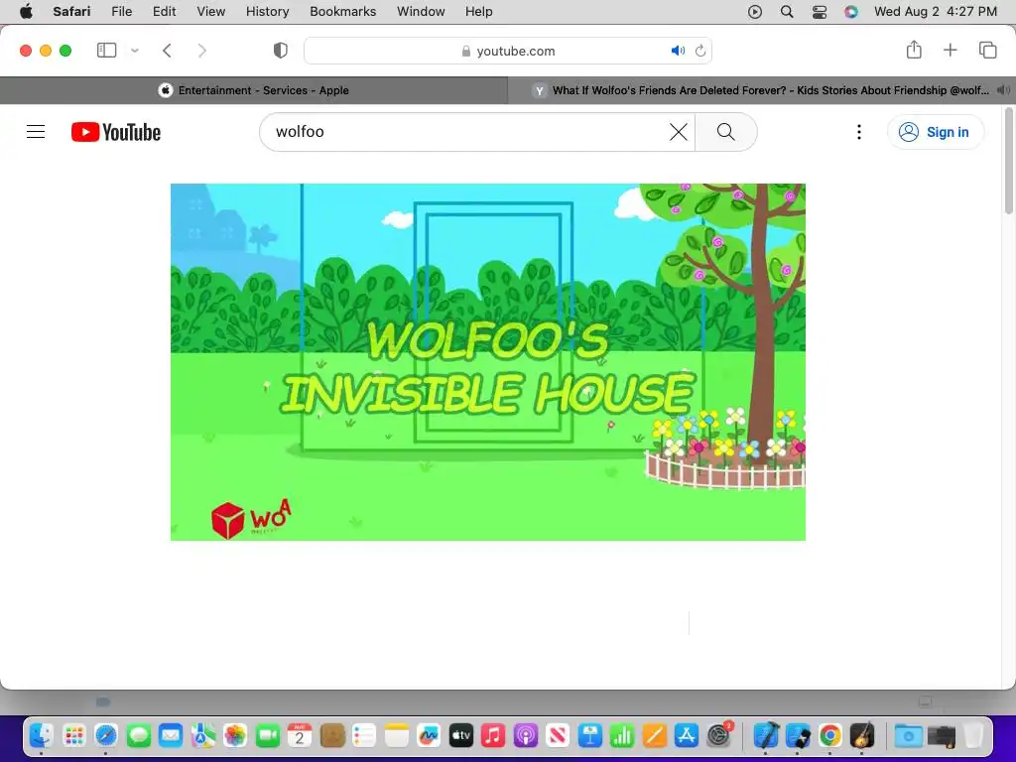Image resolution: width=1016 pixels, height=762 pixels.
Task: Expand the tab group dropdown chevron
Action: point(135,51)
